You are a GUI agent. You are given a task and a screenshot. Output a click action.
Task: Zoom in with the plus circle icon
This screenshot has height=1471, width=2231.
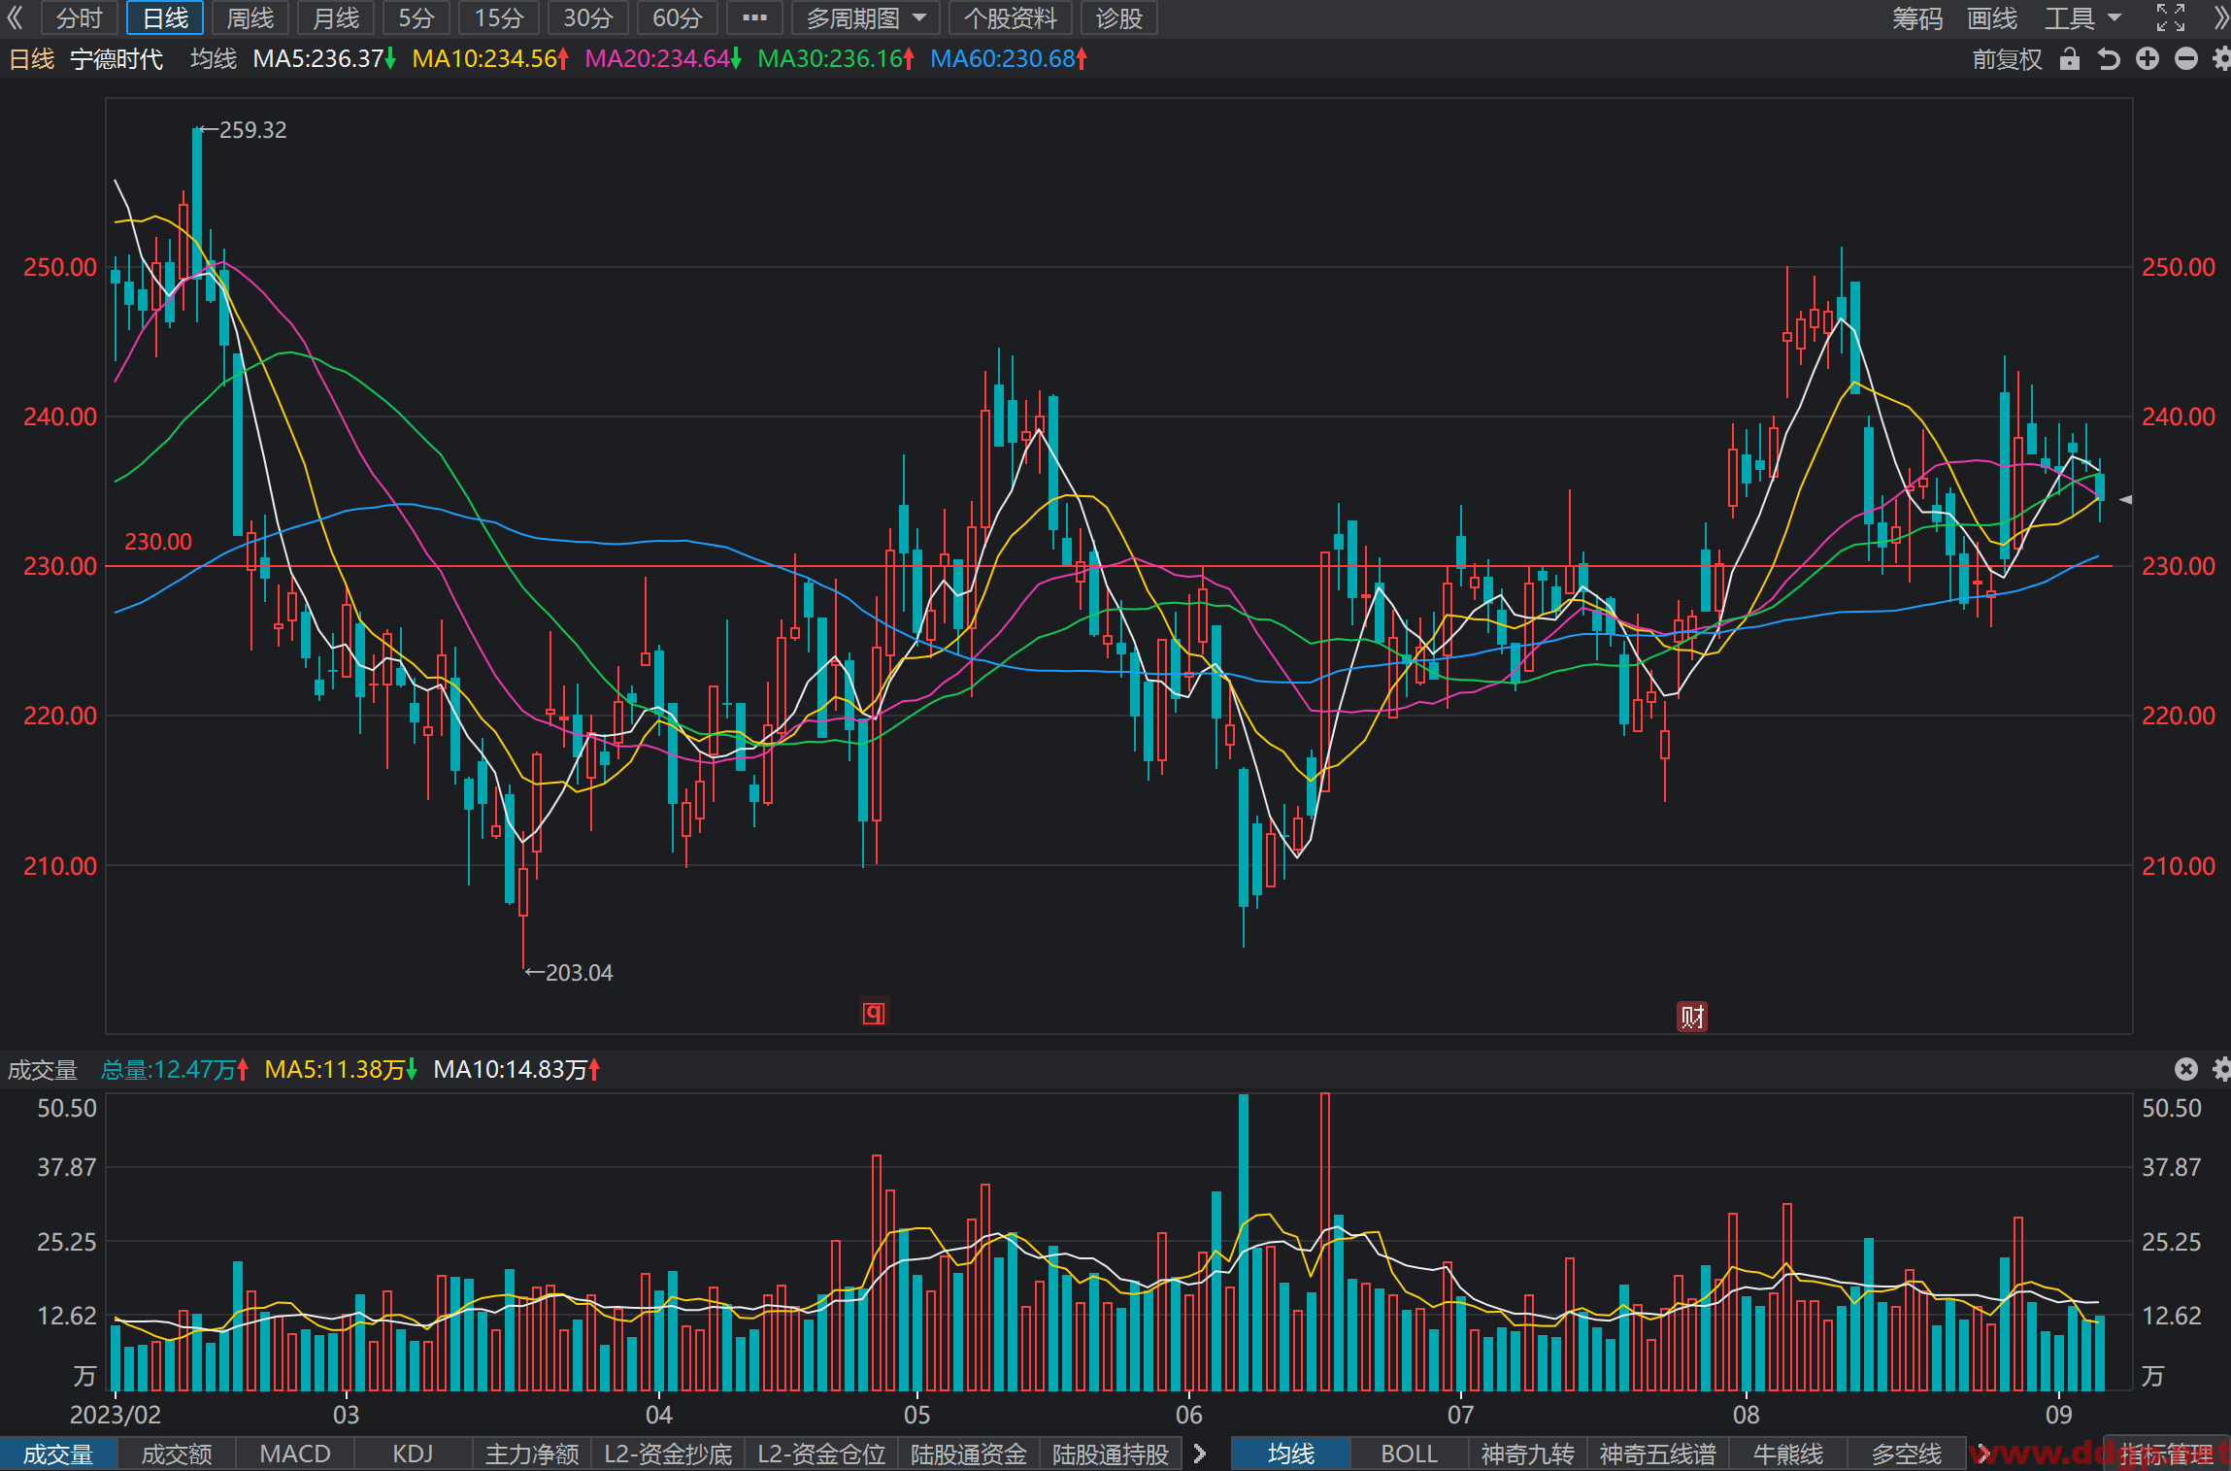pos(2148,59)
